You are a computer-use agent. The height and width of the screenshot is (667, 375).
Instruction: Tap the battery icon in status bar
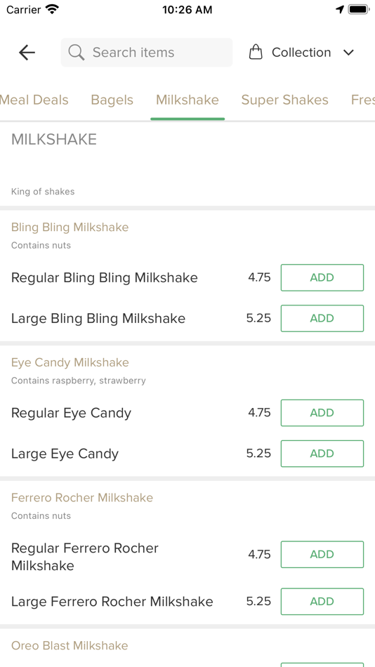358,9
